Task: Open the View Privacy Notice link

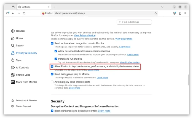Action: (84, 36)
